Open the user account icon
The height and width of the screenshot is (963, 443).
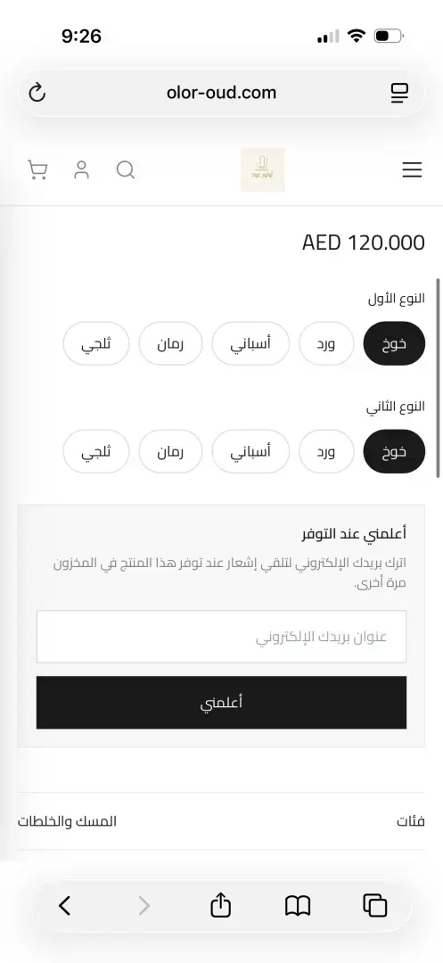82,169
